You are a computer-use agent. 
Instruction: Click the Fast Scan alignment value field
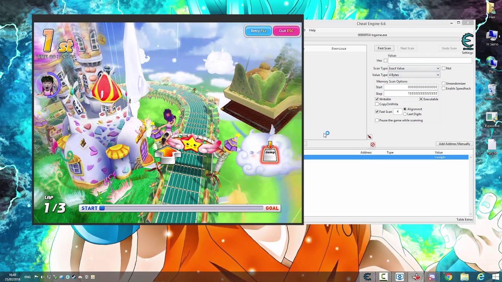tap(397, 112)
